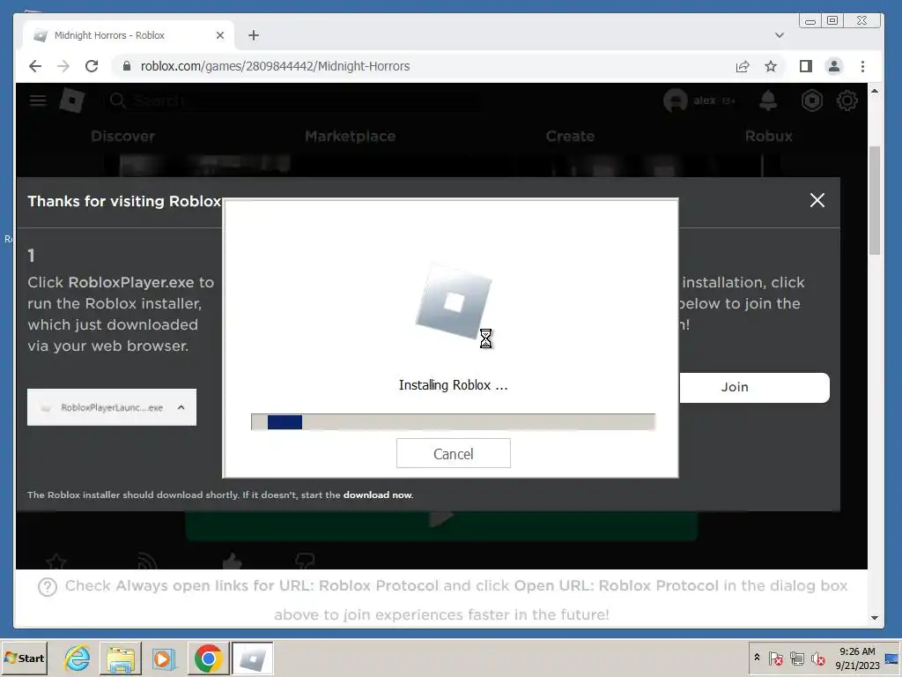Go to the Discover tab
Image resolution: width=902 pixels, height=677 pixels.
click(x=123, y=137)
